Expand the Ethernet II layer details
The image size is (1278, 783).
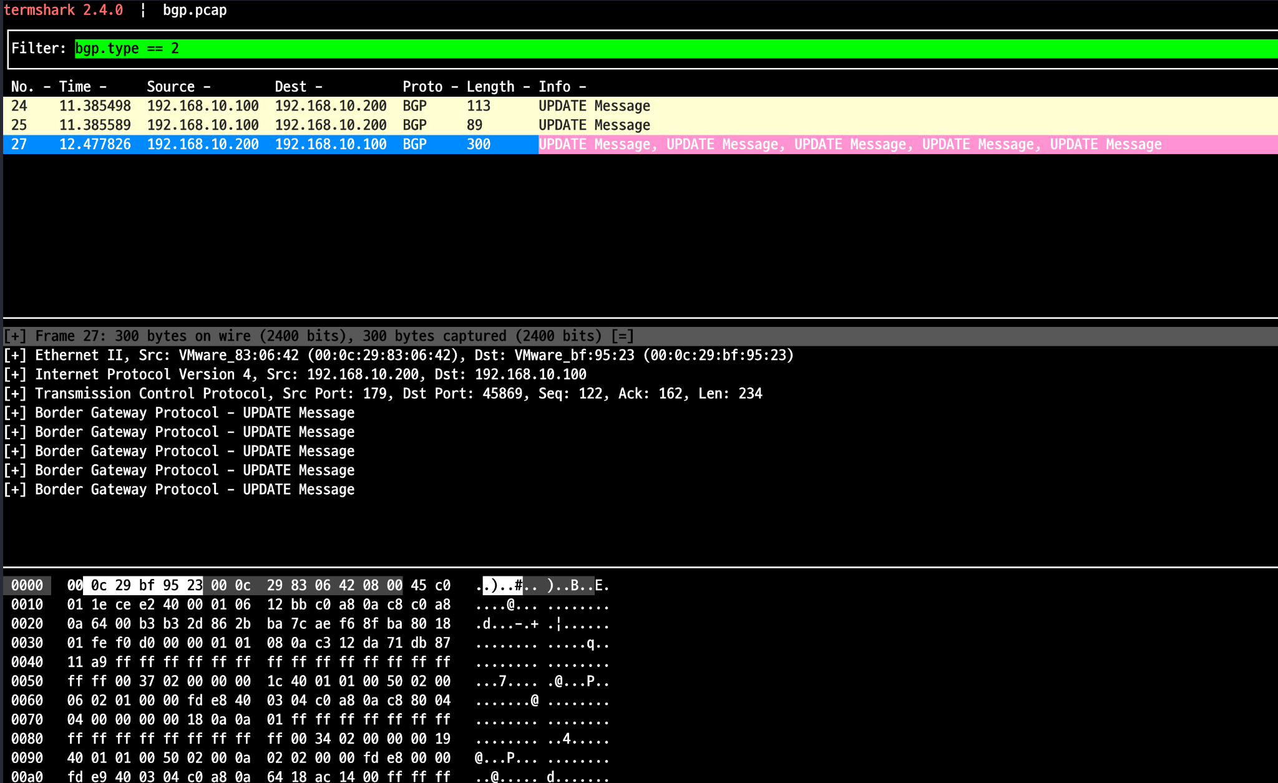click(x=15, y=356)
